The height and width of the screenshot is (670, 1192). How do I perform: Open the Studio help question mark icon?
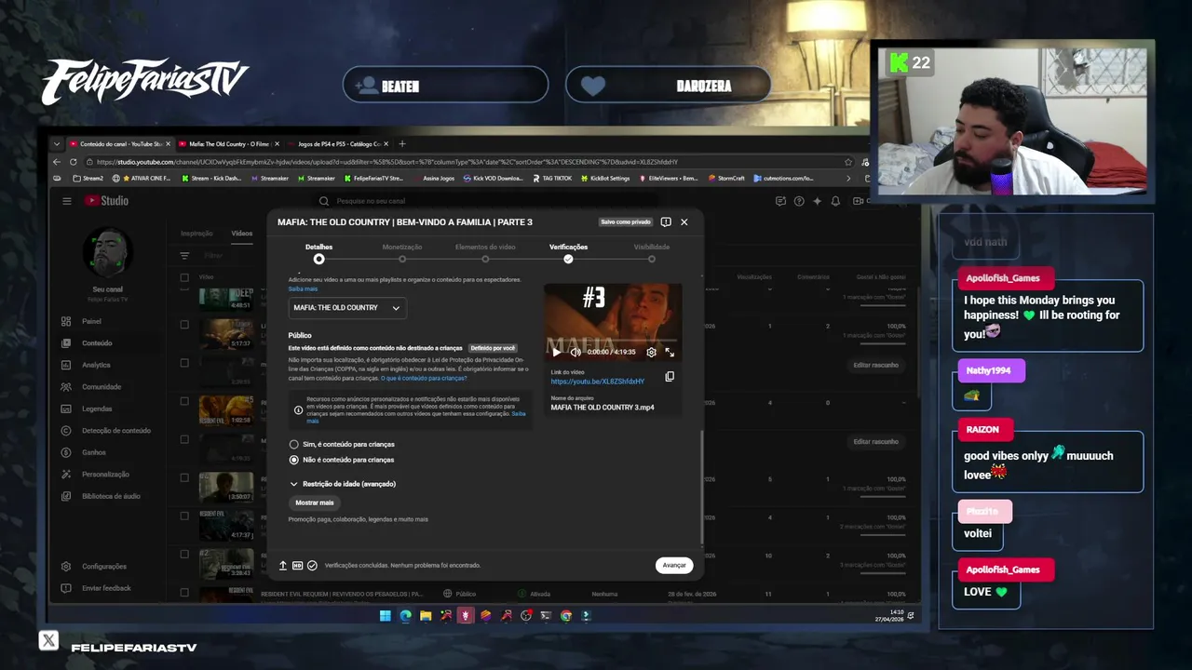(799, 201)
